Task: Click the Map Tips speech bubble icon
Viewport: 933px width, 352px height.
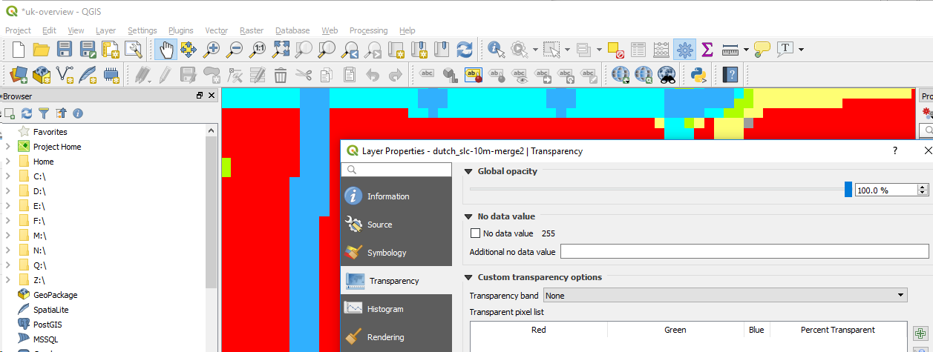Action: 762,50
